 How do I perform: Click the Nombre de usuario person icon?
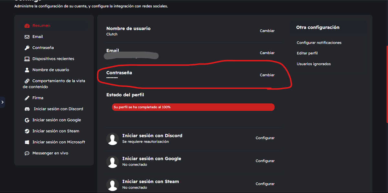(27, 70)
